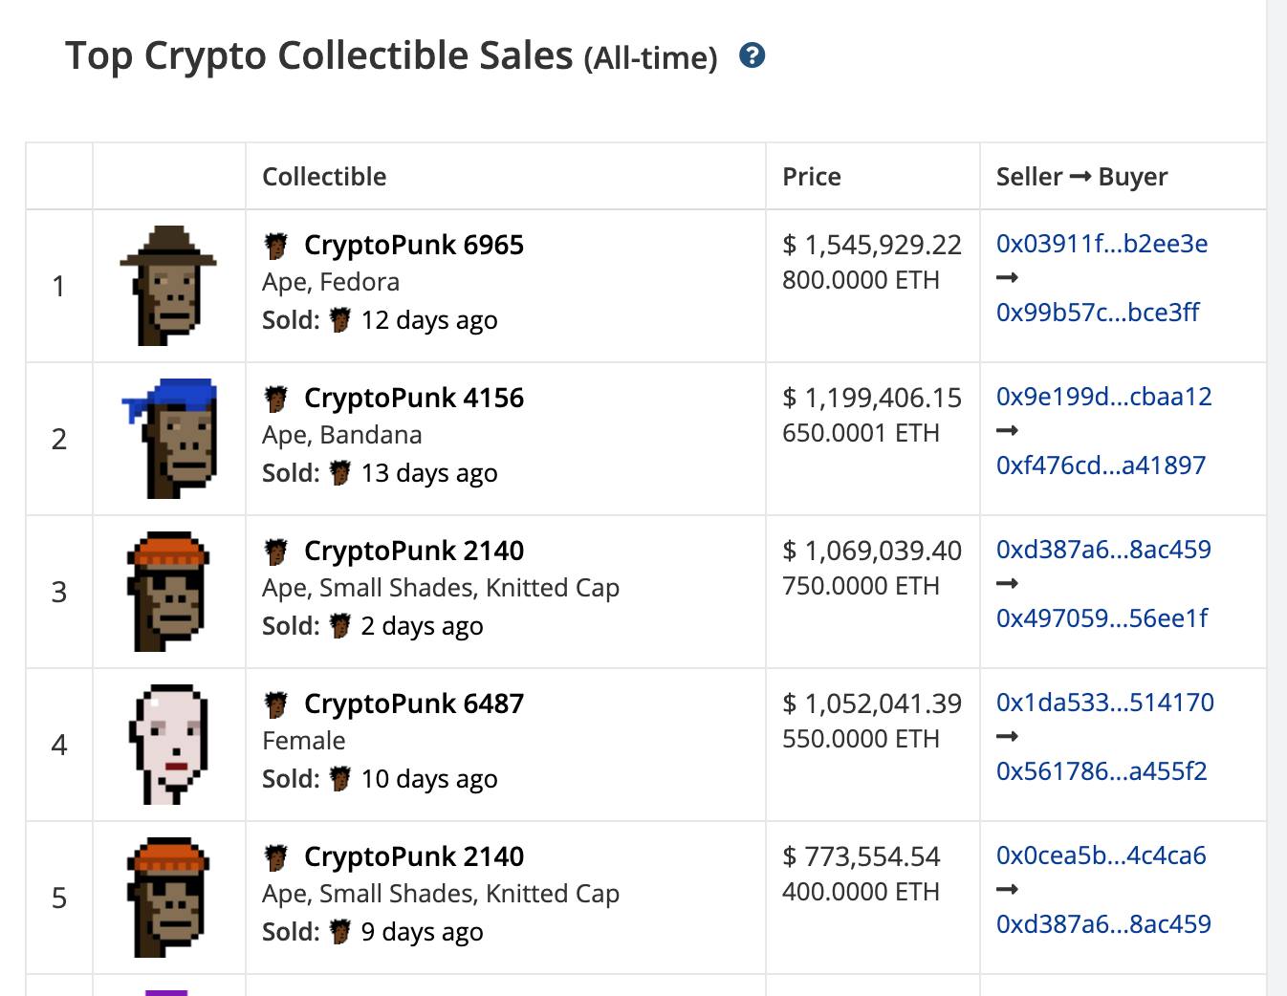The height and width of the screenshot is (996, 1287).
Task: Open the CryptoPunk 6965 title link
Action: tap(414, 245)
